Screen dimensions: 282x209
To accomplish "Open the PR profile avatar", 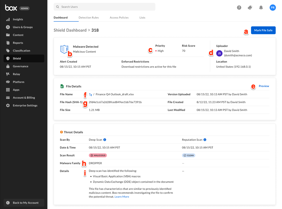I will tap(273, 8).
